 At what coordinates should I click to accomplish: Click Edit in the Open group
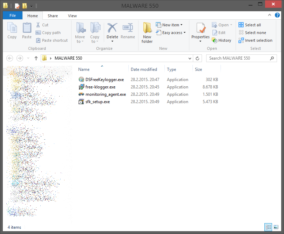[219, 33]
